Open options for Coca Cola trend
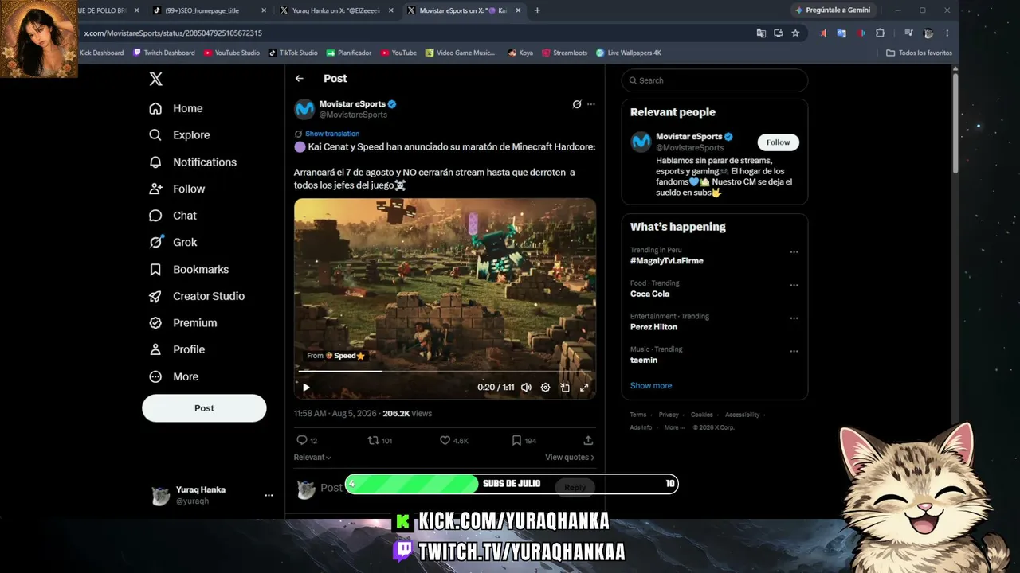The height and width of the screenshot is (573, 1020). 794,285
